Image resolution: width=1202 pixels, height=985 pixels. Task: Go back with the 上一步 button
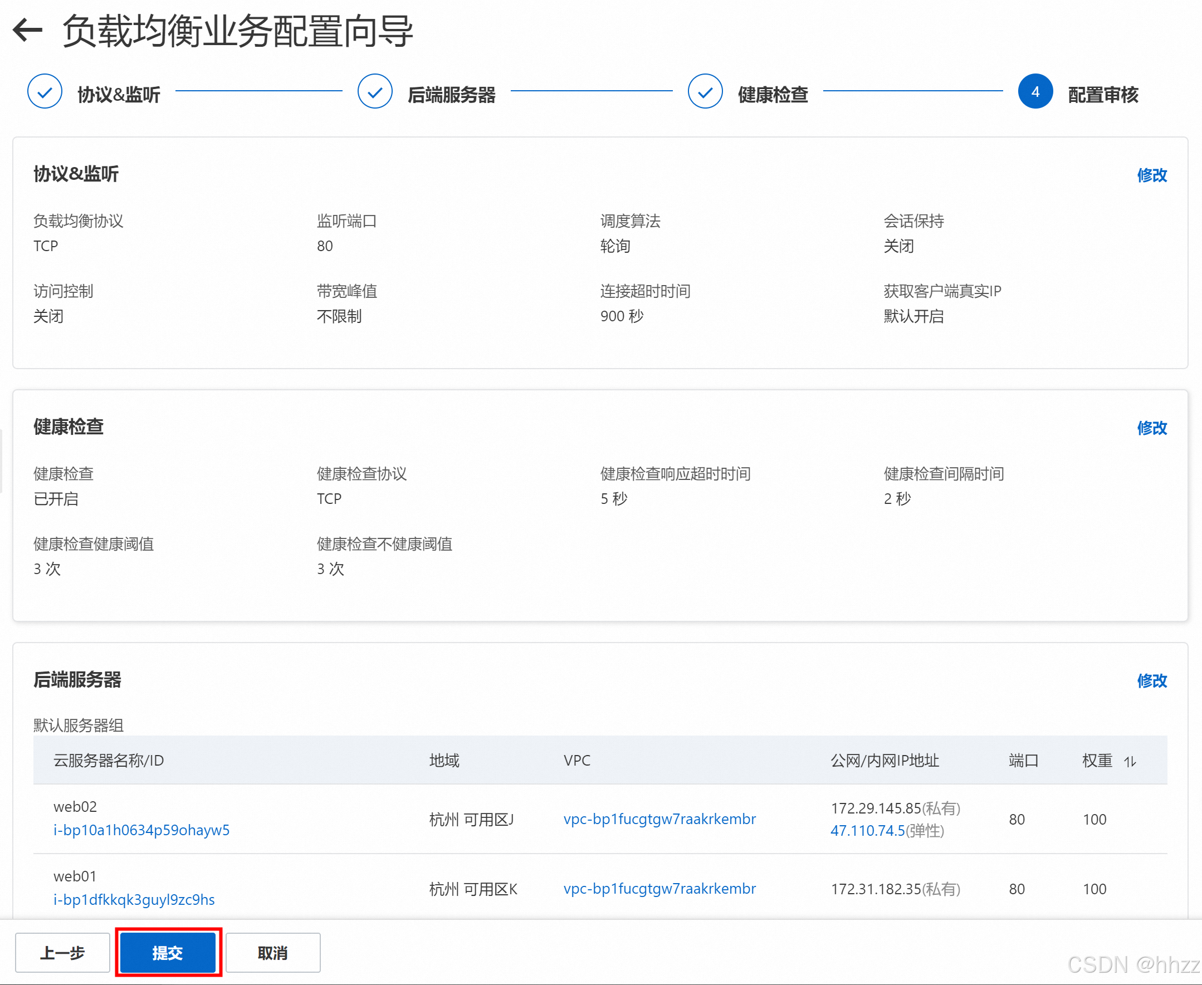coord(62,953)
